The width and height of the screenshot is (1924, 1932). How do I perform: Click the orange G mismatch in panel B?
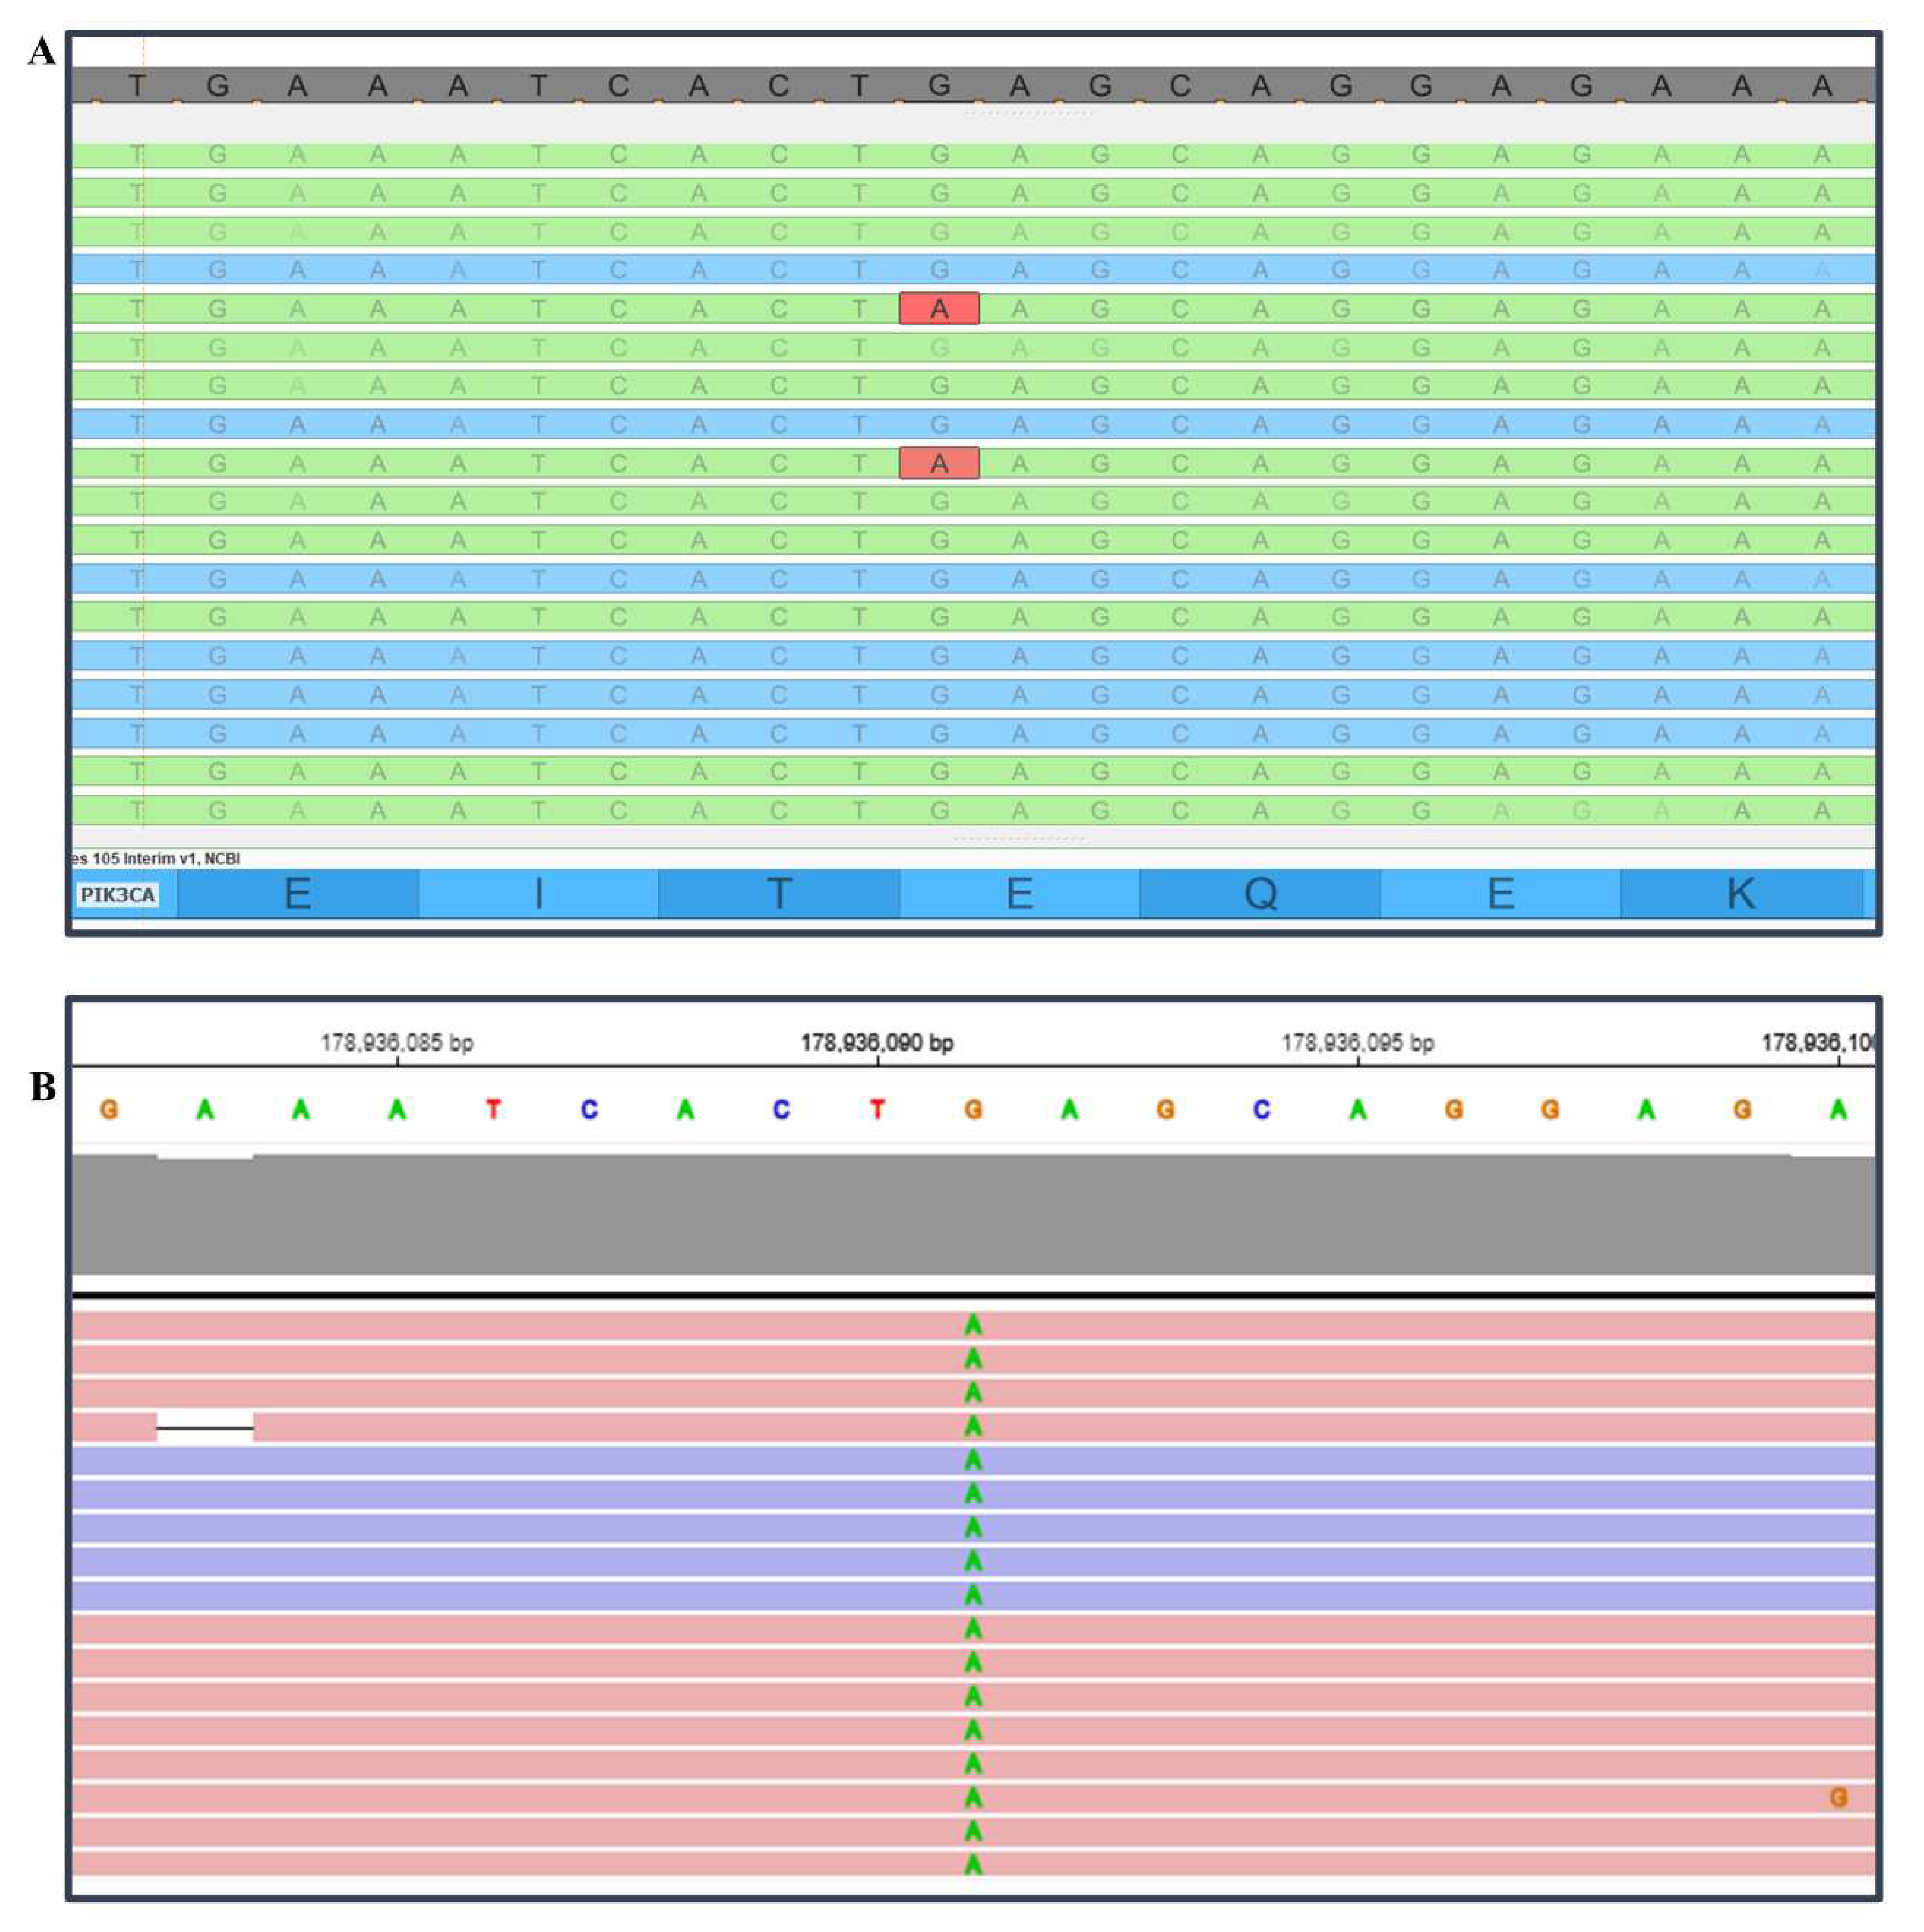[1838, 1798]
